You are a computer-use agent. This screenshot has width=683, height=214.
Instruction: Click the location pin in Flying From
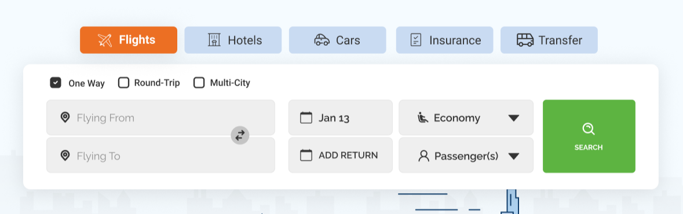pos(65,117)
